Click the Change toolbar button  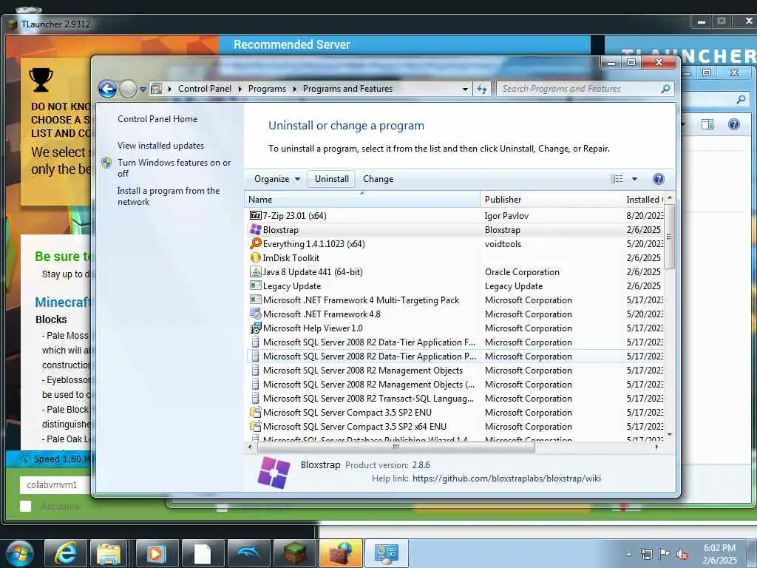point(378,179)
